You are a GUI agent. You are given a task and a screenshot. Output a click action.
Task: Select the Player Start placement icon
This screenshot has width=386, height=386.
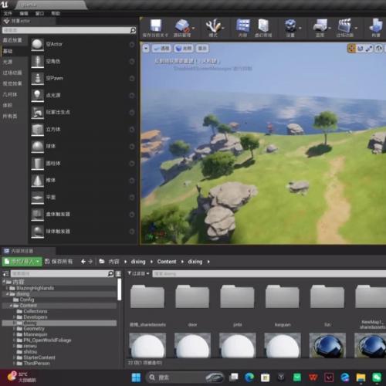(x=38, y=113)
